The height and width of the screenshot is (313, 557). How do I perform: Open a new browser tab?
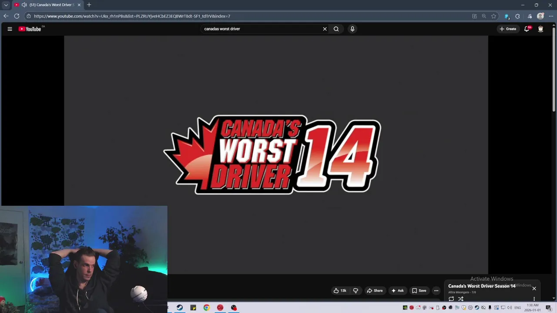(89, 5)
